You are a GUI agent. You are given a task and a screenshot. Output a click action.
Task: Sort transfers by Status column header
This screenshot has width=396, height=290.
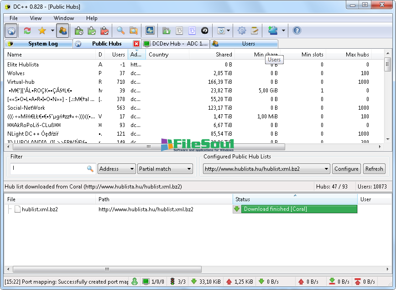[x=295, y=199]
